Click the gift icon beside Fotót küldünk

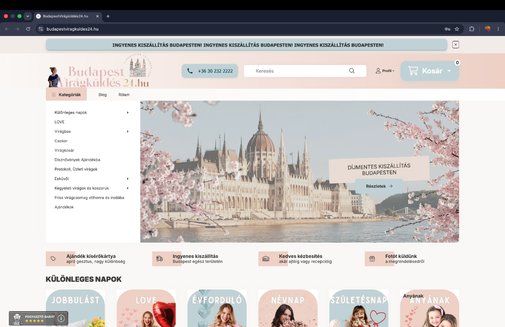[372, 259]
